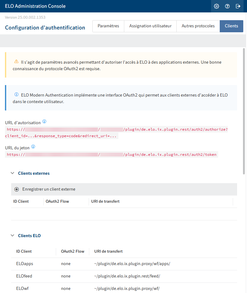This screenshot has width=247, height=293.
Task: Click the vertical page scrollbar
Action: pyautogui.click(x=244, y=111)
